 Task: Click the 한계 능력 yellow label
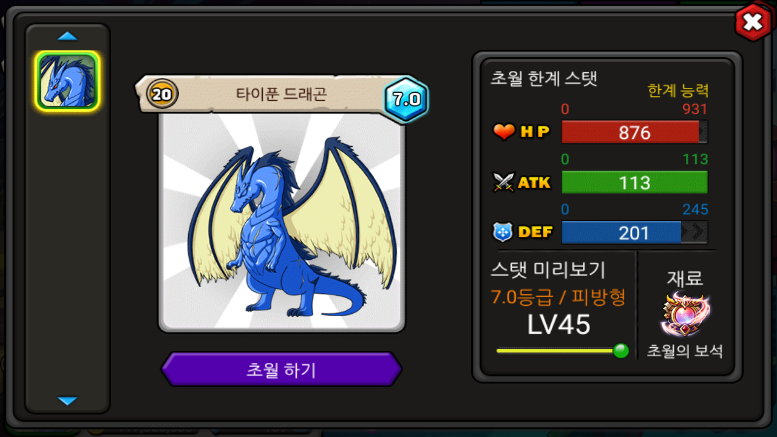click(x=678, y=91)
